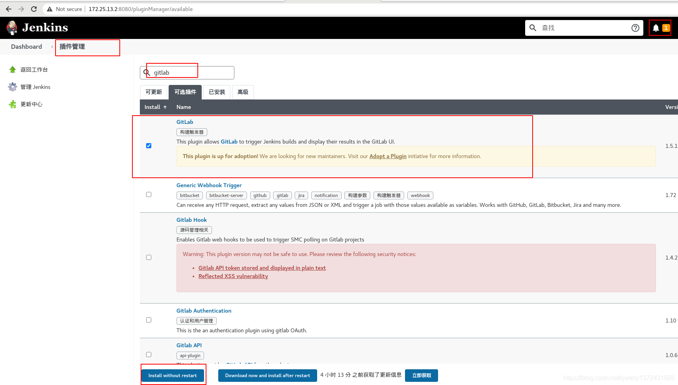This screenshot has width=678, height=385.
Task: Click the 立即获取 button
Action: [422, 376]
